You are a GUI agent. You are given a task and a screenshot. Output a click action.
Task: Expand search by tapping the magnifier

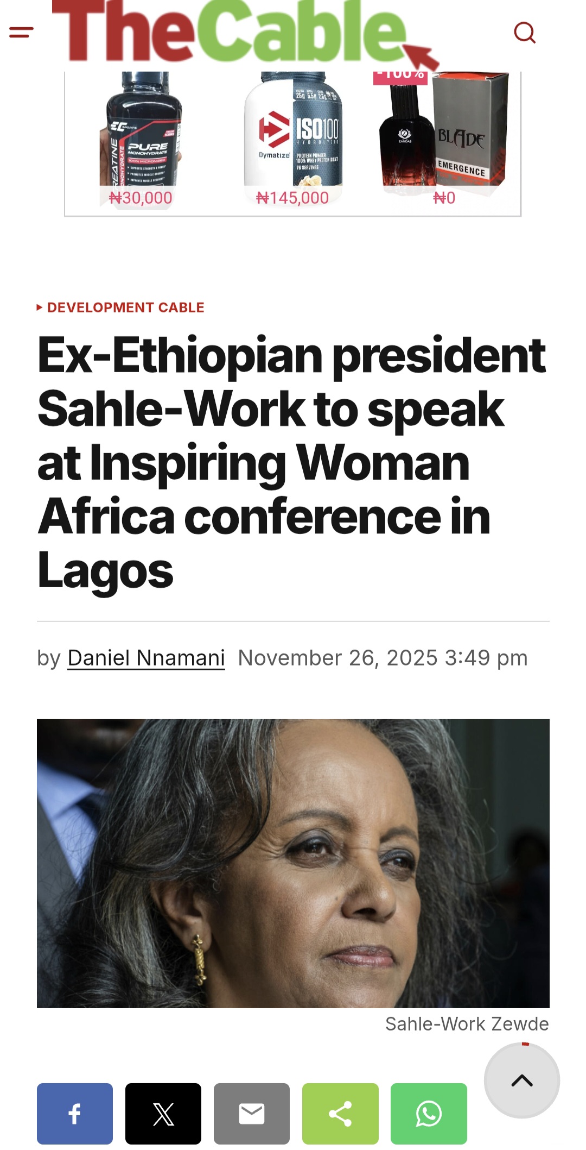525,34
